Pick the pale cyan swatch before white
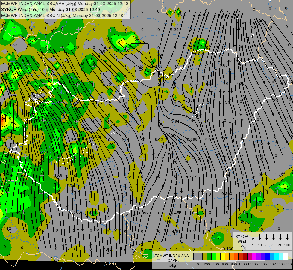Viewport: 293px width, 270px height. (281, 257)
